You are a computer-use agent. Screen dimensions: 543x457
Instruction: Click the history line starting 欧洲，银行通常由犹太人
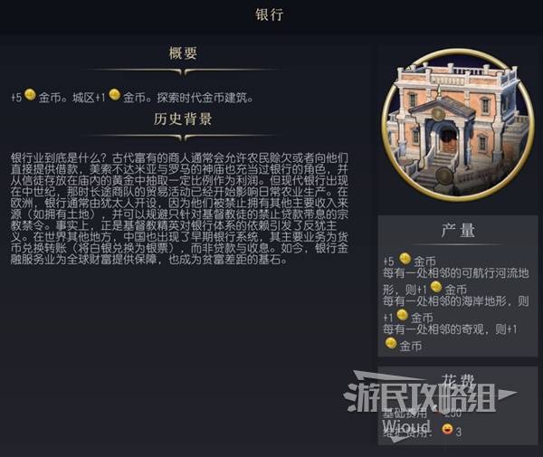coord(179,204)
